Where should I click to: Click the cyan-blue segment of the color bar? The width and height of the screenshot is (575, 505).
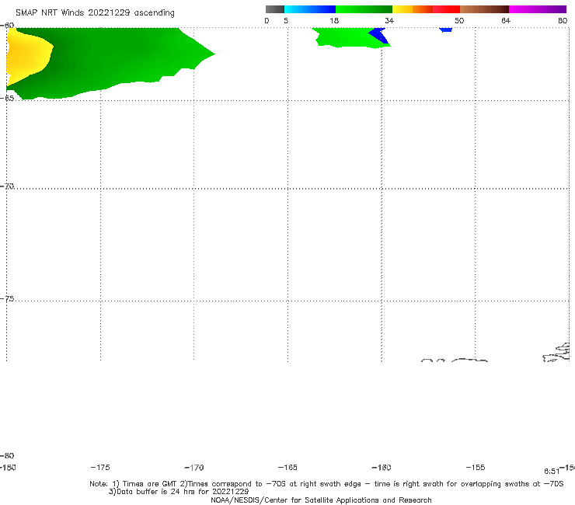coord(310,9)
